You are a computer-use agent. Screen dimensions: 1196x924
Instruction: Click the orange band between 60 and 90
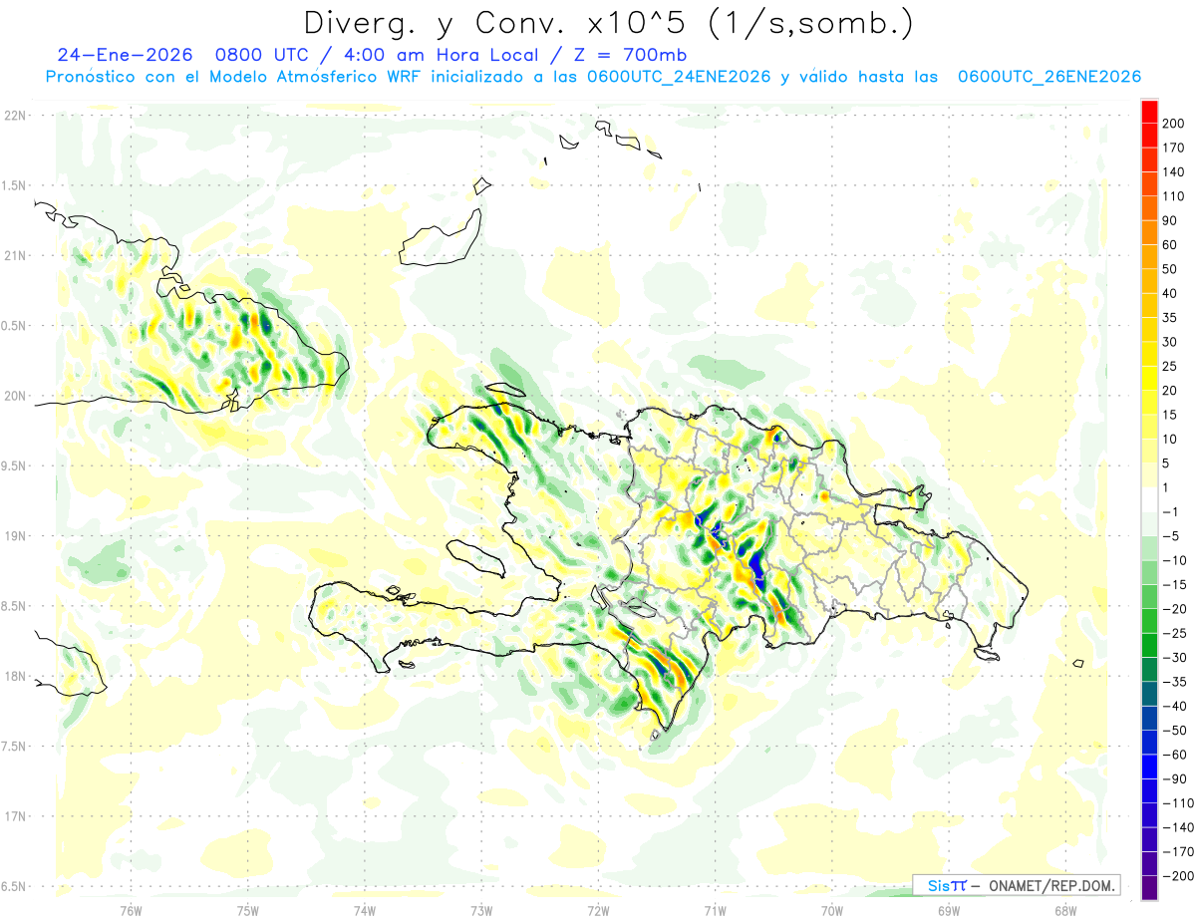pyautogui.click(x=1149, y=232)
